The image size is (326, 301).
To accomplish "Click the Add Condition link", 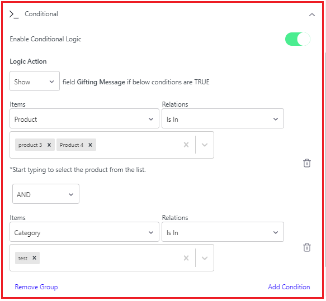I will coord(289,287).
